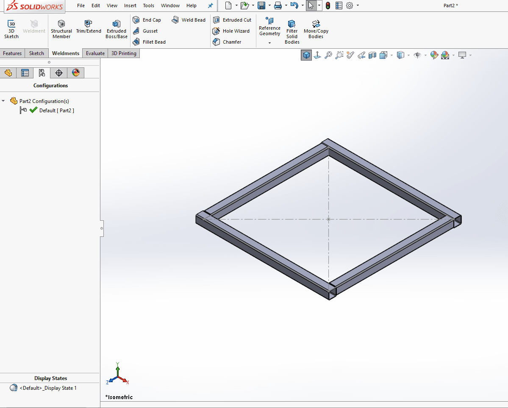Viewport: 508px width, 408px height.
Task: Open the DisplayManager tab
Action: tap(76, 73)
